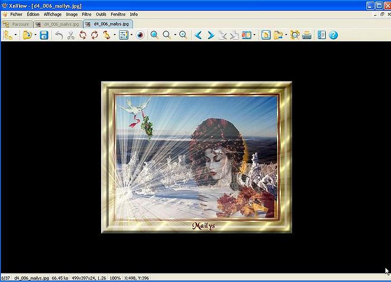Click the scissors Cut icon

tap(71, 35)
